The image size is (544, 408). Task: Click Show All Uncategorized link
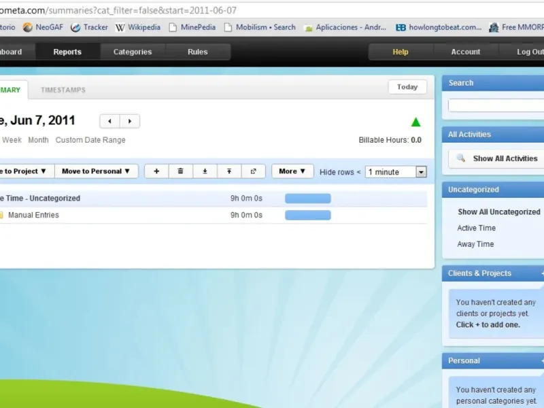(499, 211)
